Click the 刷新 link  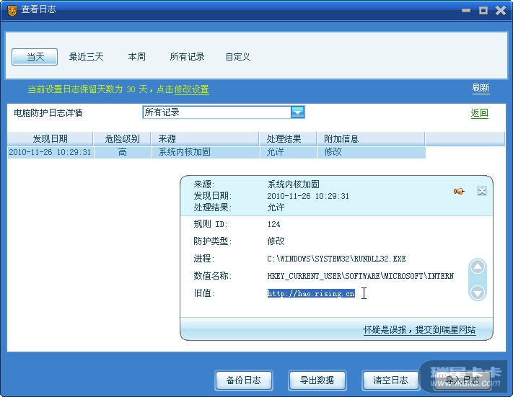pos(481,88)
